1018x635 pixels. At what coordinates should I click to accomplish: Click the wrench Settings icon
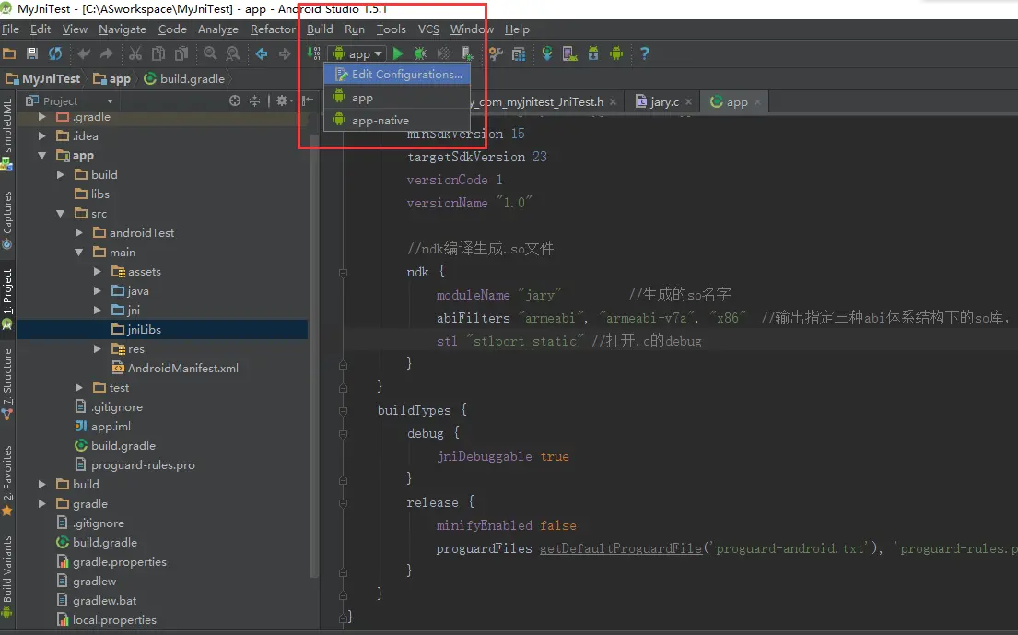click(496, 53)
